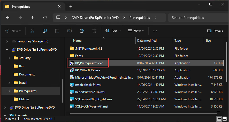Image resolution: width=229 pixels, height=122 pixels.
Task: Open the See more three-dots menu
Action: pos(155,31)
